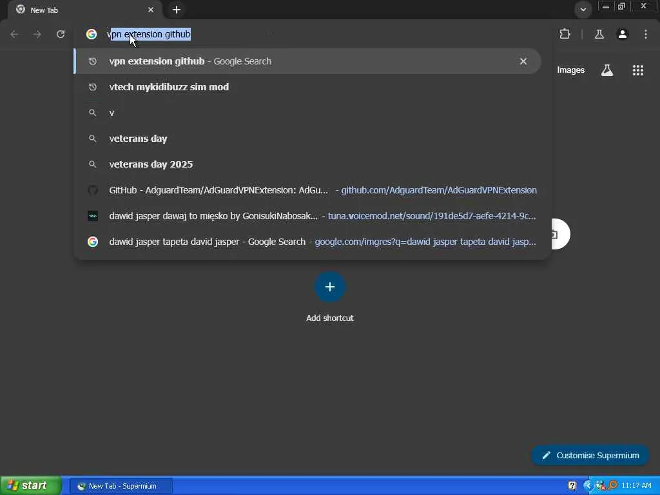
Task: Click the magnifier icon beside 'veterans day 2025'
Action: 93,164
